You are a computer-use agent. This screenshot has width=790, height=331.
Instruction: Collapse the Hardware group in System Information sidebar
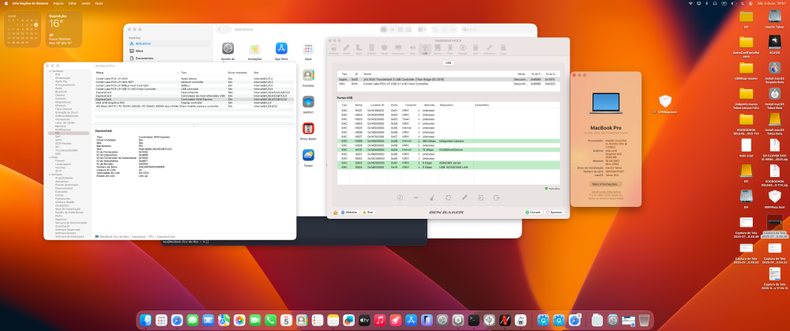(x=49, y=71)
